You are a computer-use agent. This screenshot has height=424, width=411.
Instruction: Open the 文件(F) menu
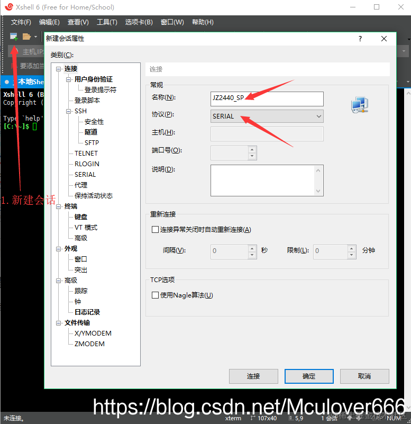[x=21, y=22]
